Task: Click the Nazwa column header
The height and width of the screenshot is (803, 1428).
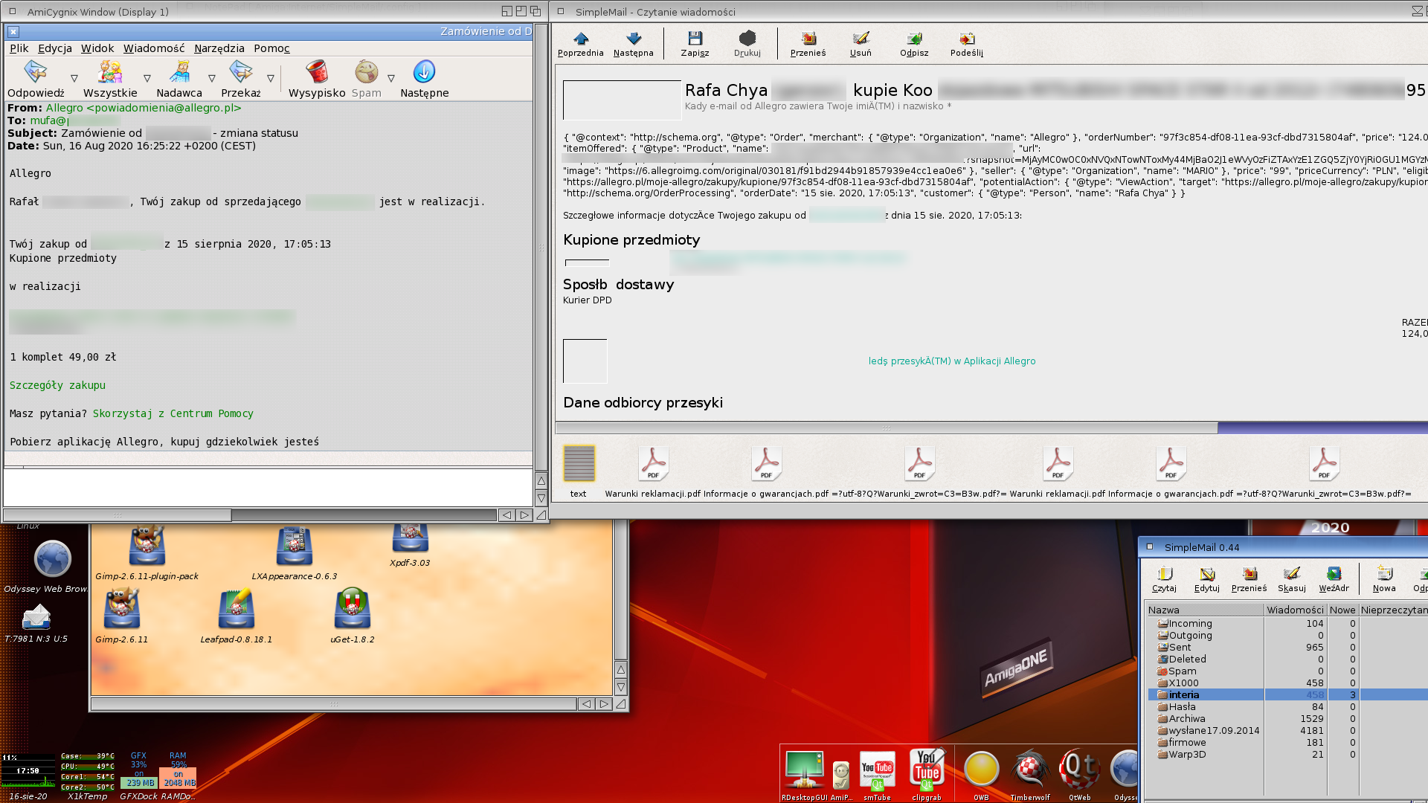Action: 1204,610
